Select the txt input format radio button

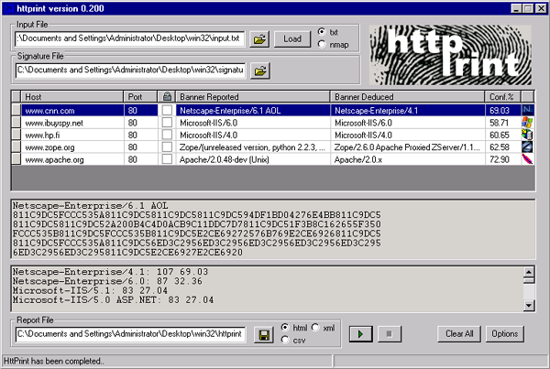coord(321,31)
